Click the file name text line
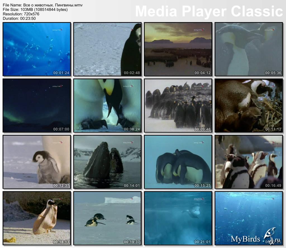 42,5
